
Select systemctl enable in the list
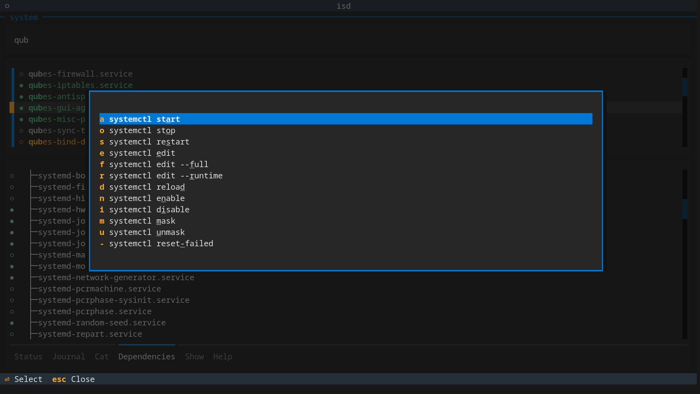tap(346, 198)
